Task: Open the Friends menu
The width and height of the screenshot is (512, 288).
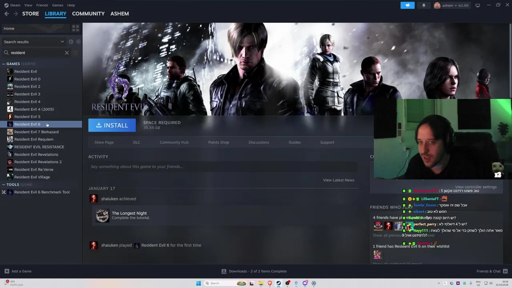Action: point(42,5)
